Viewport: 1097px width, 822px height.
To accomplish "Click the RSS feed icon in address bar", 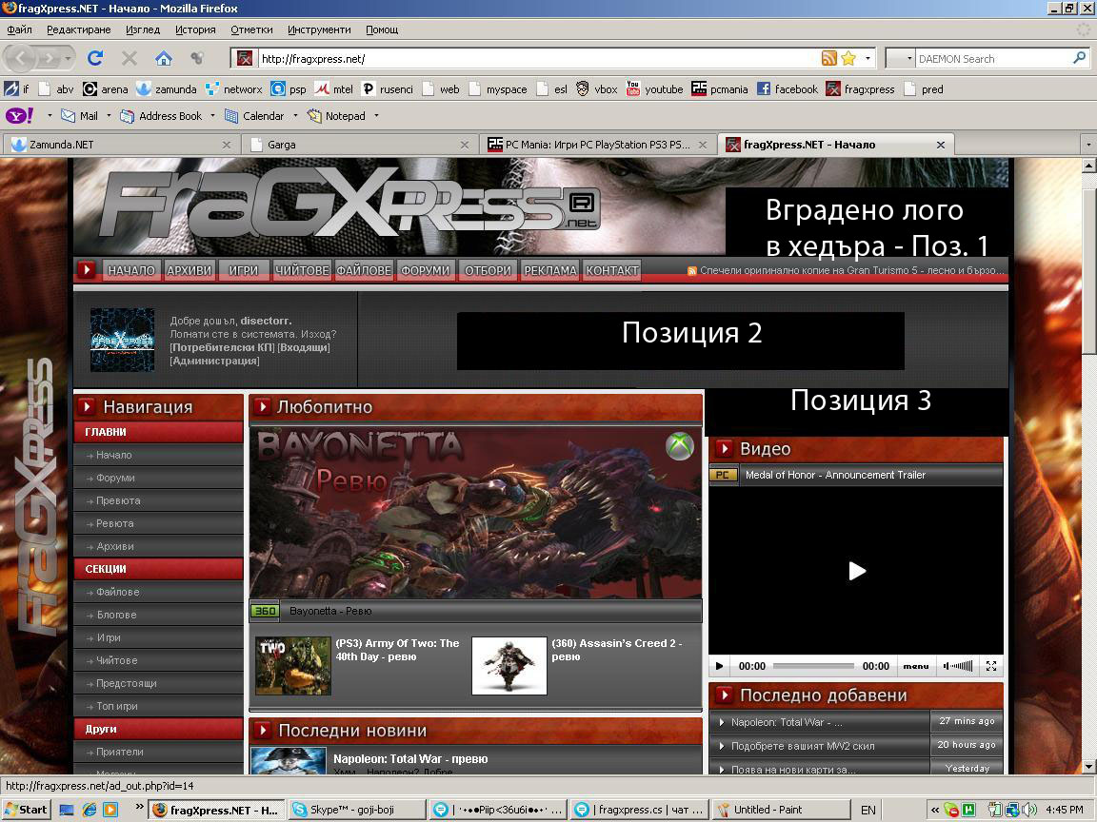I will pos(829,59).
